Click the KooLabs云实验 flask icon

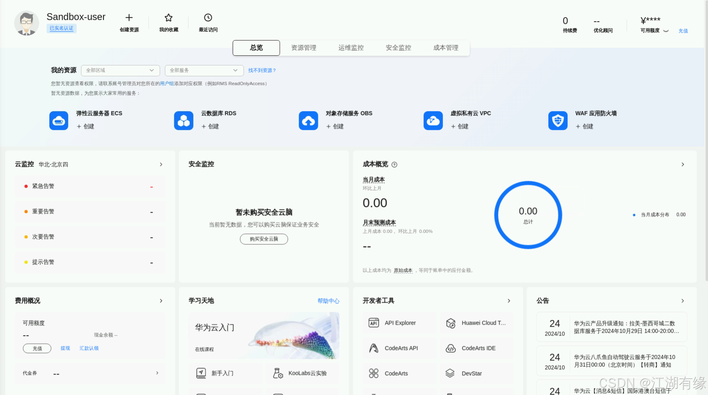(278, 373)
